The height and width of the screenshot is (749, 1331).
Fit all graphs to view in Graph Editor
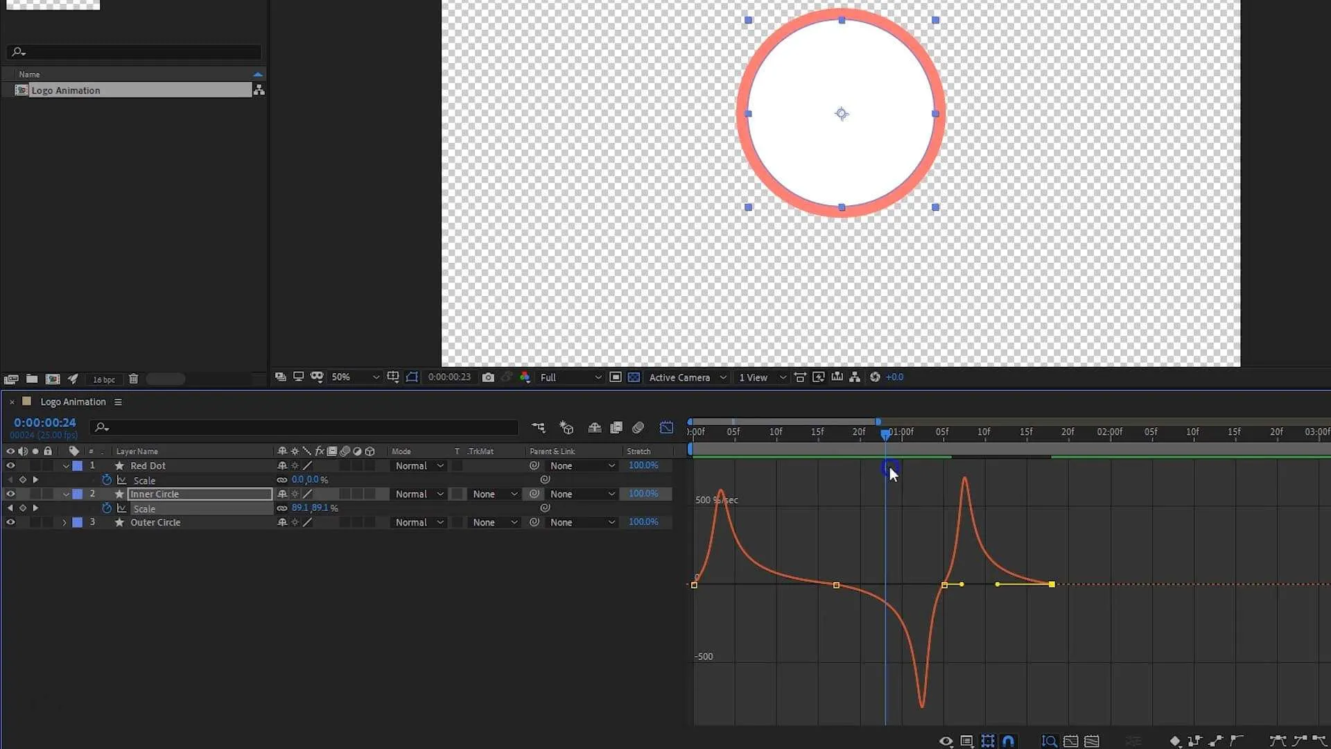pyautogui.click(x=1093, y=741)
